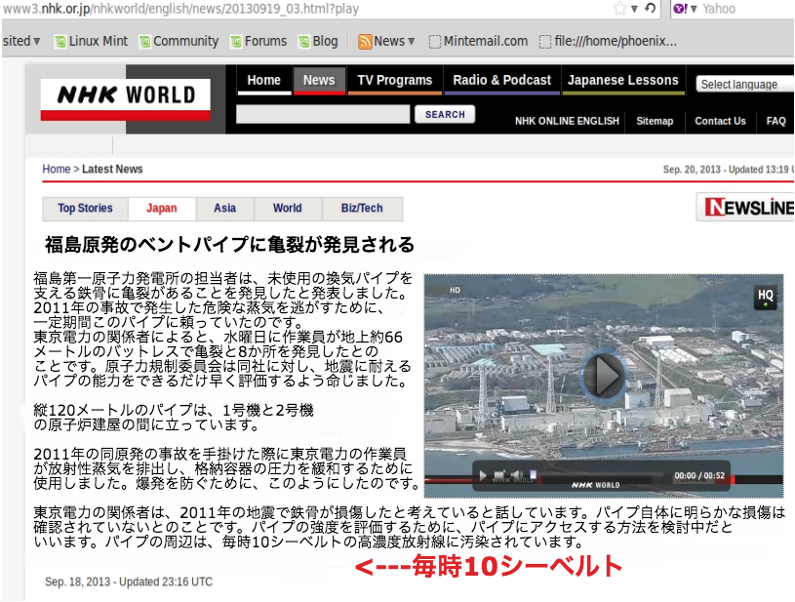The image size is (795, 602).
Task: Open the Mintemail.com bookmark
Action: [x=478, y=41]
